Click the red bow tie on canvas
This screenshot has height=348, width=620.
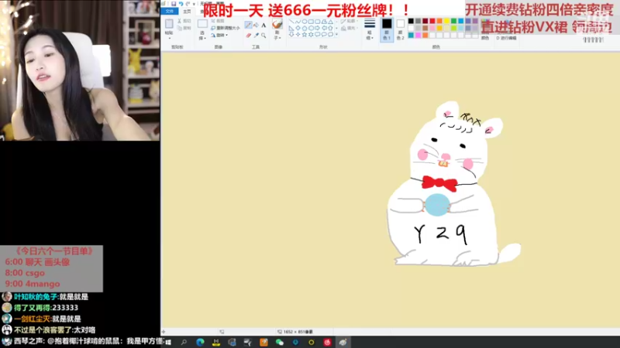(x=439, y=183)
